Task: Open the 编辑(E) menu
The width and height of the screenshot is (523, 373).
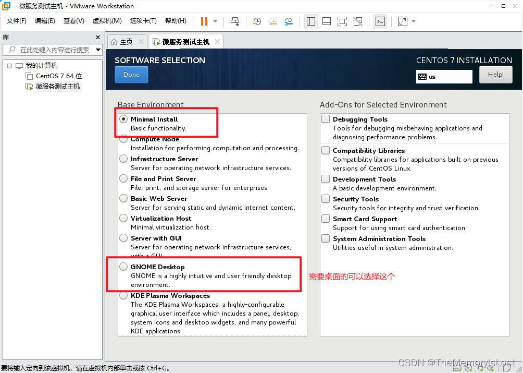Action: 45,21
